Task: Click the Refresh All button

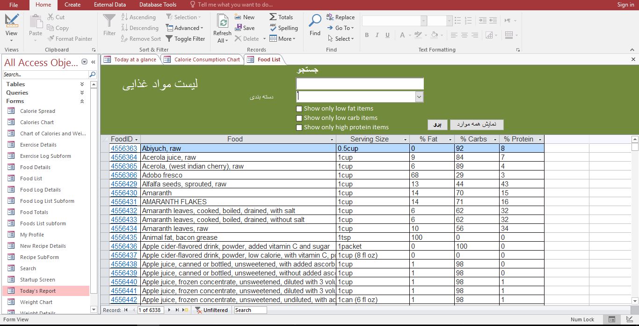Action: (222, 29)
